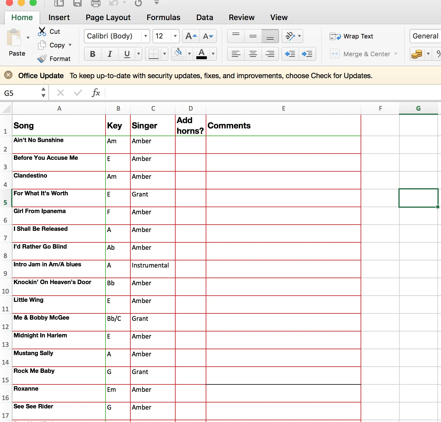Click the print icon in the title bar
The height and width of the screenshot is (422, 441).
click(96, 3)
